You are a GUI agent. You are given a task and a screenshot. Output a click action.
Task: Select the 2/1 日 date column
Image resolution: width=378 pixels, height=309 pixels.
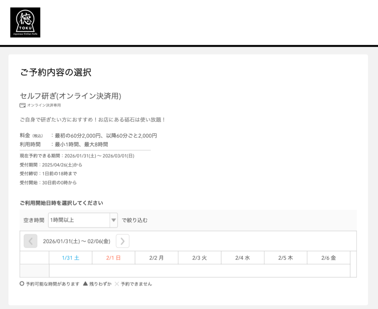coord(113,257)
